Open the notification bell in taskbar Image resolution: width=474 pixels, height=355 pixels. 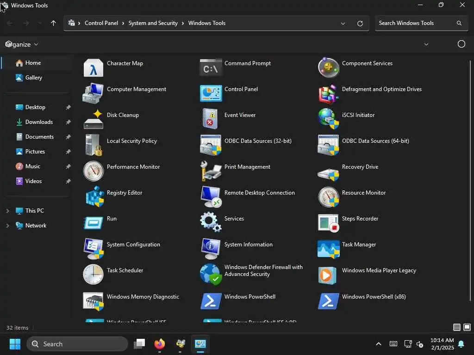(x=462, y=344)
